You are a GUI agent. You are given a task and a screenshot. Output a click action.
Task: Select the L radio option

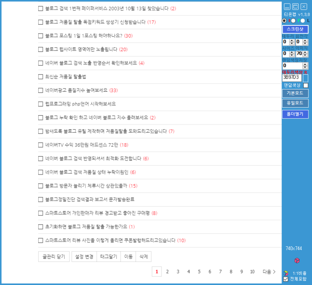[x=303, y=21]
